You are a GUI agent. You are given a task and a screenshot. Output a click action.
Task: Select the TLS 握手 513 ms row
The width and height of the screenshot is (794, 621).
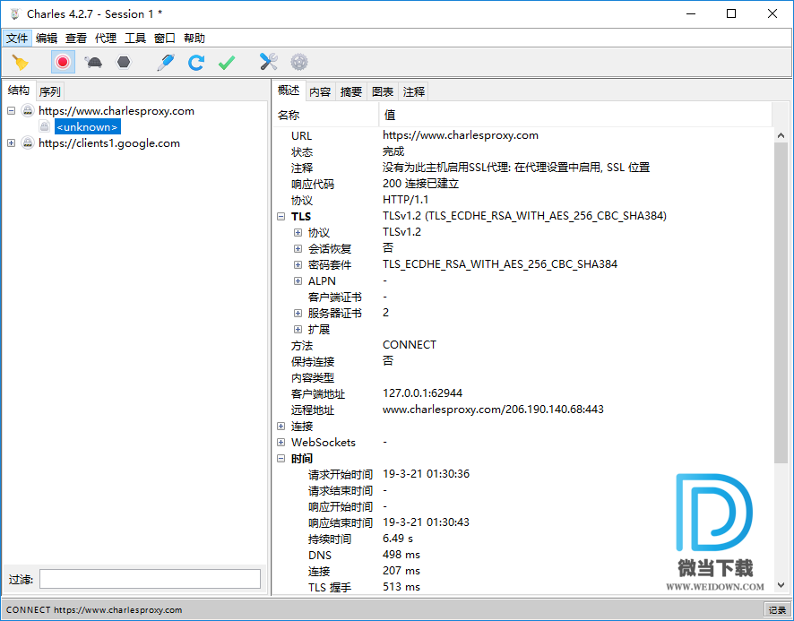(523, 587)
